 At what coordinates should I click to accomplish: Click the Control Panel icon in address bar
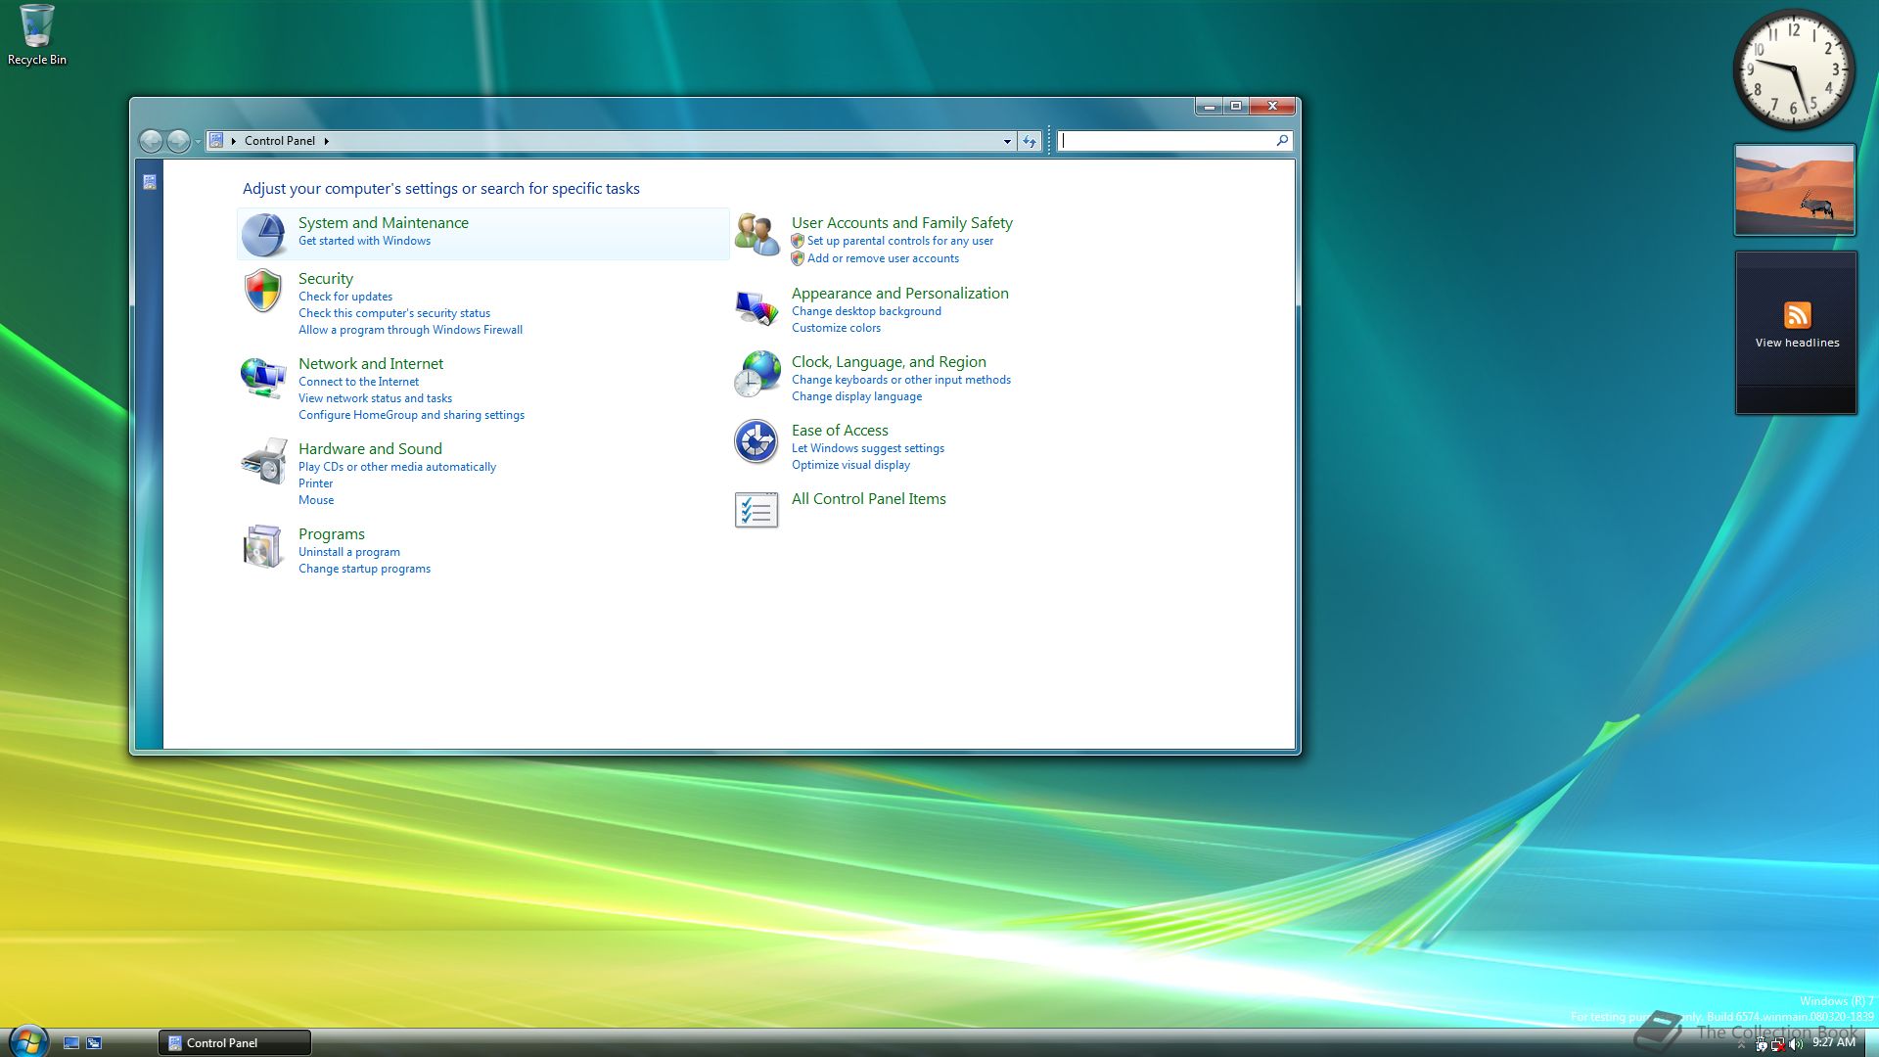pos(216,141)
